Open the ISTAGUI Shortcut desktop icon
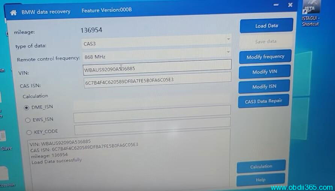The height and width of the screenshot is (191, 335). pos(311,13)
